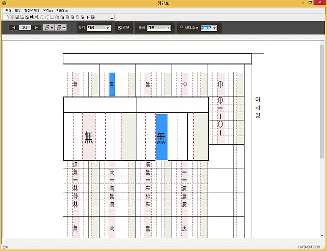
Task: Click the second eraser-shaped toolbar icon
Action: (47, 18)
